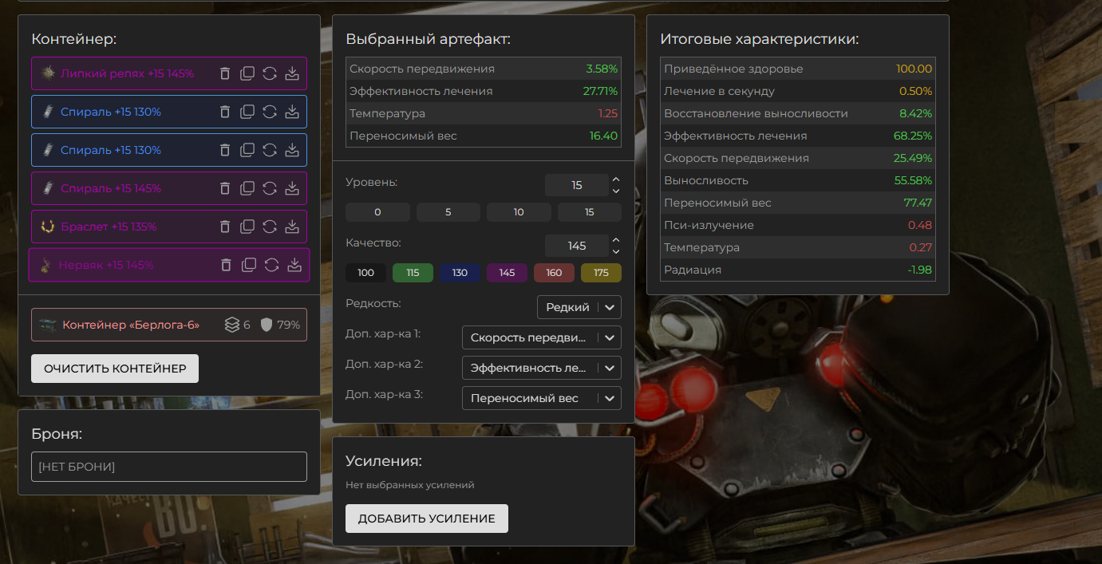This screenshot has width=1102, height=564.
Task: Duplicate the first Спираль +15 130% artifact
Action: (247, 112)
